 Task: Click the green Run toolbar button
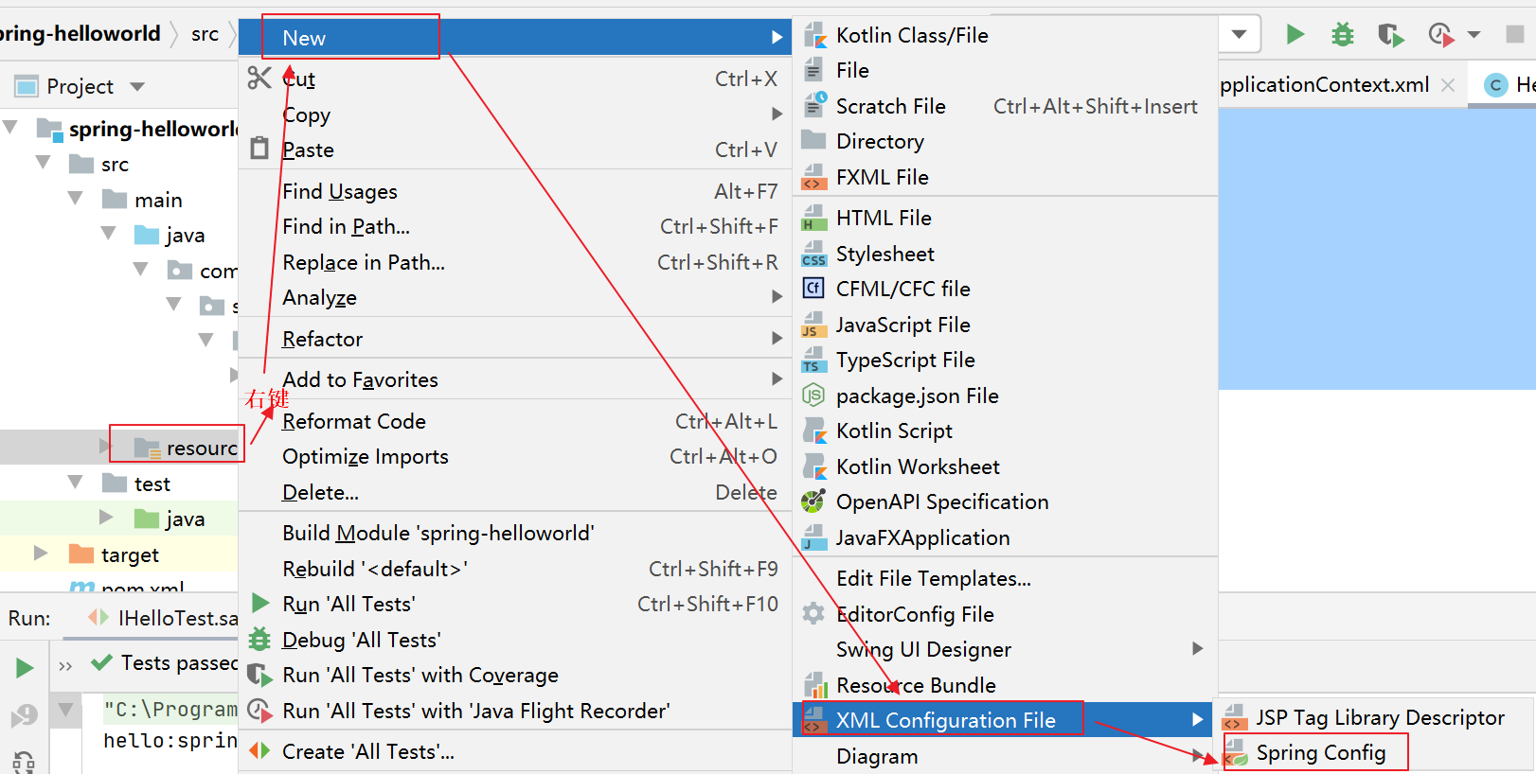[1295, 35]
